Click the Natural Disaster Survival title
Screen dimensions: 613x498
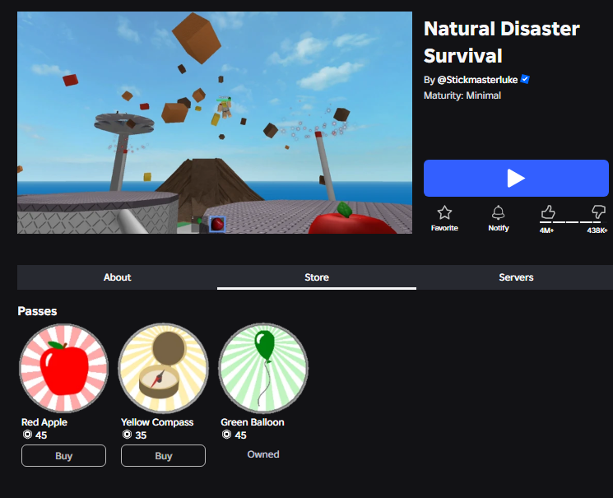(x=502, y=42)
